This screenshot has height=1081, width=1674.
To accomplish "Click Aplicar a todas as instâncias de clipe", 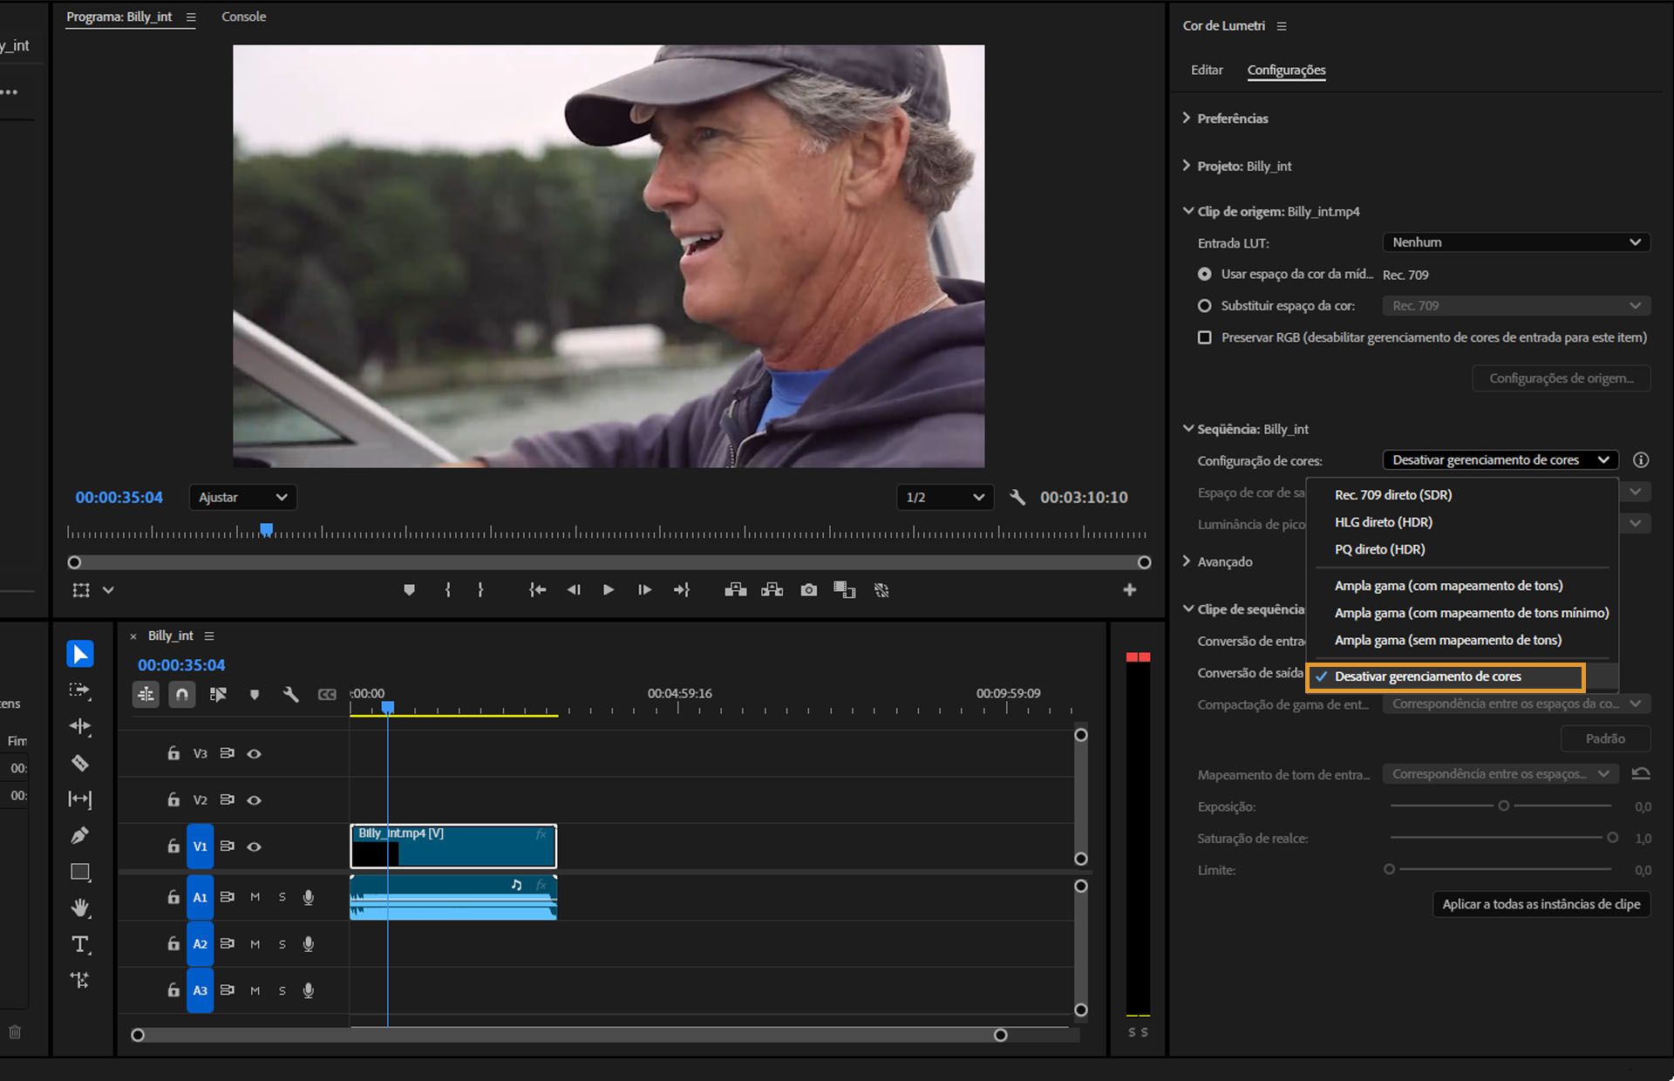I will 1541,904.
